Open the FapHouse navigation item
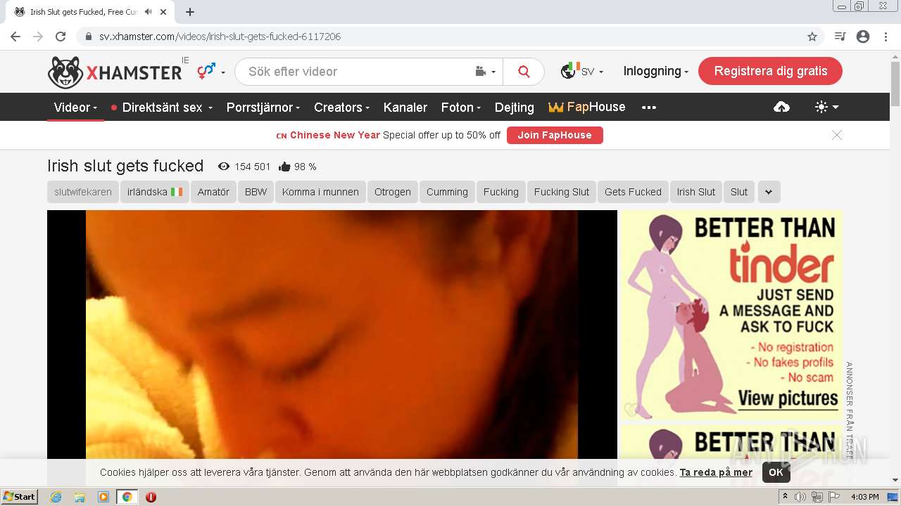Viewport: 901px width, 506px height. pyautogui.click(x=587, y=107)
